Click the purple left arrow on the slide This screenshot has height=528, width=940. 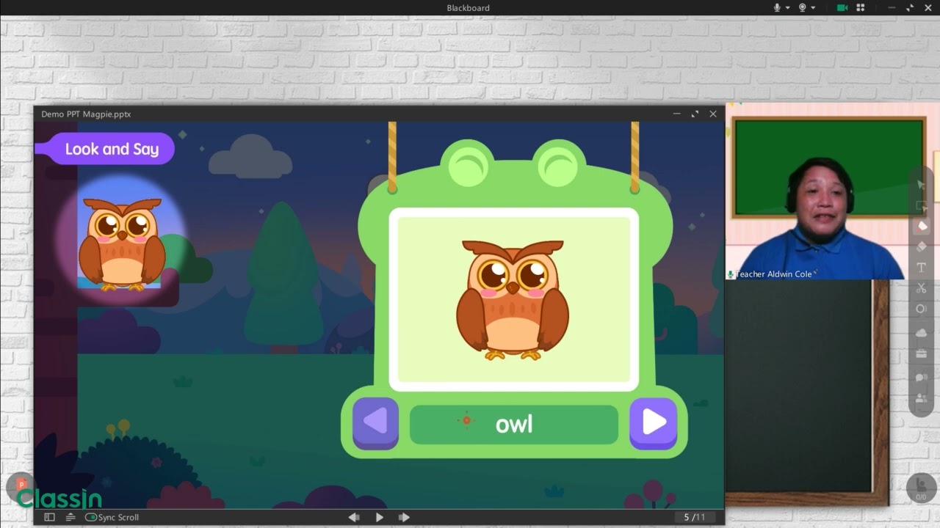point(375,422)
